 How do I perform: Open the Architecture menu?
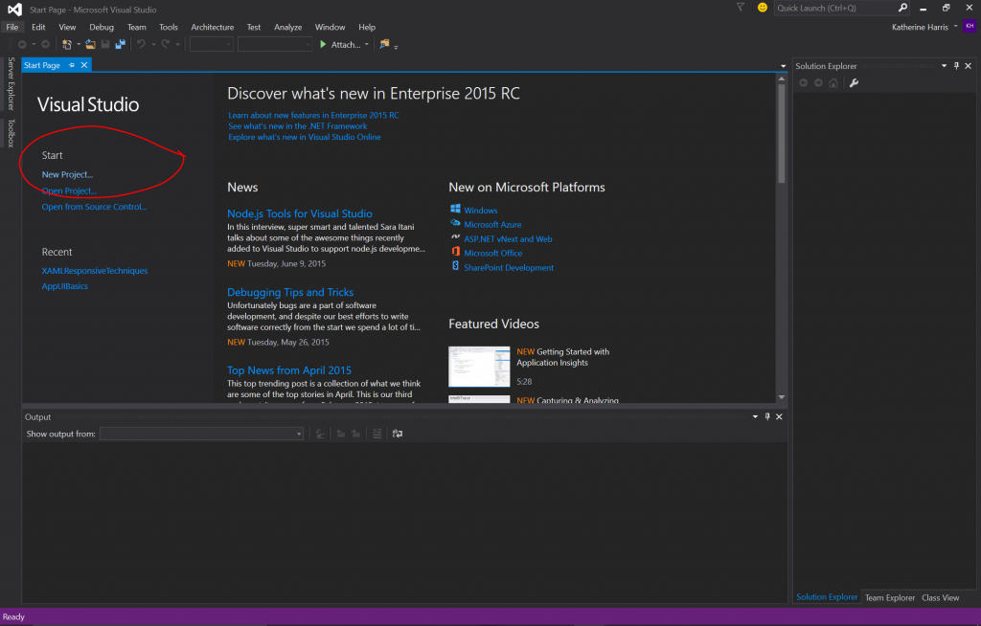[212, 27]
